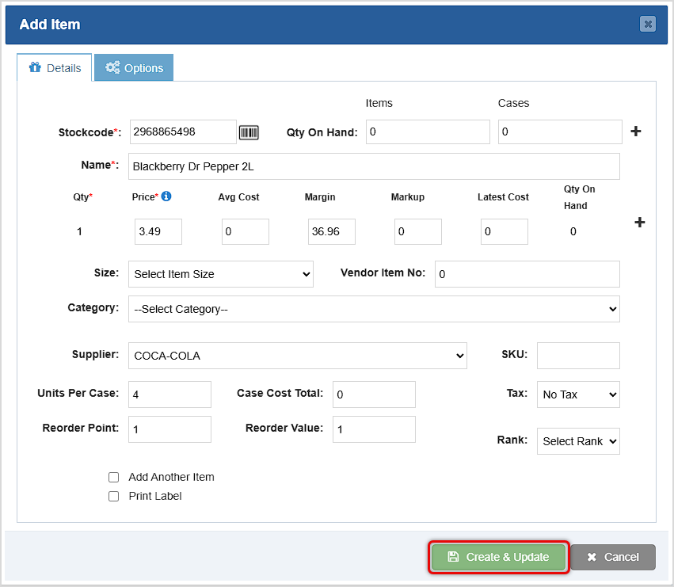This screenshot has width=674, height=587.
Task: Click the plus icon beside the price row
Action: tap(638, 223)
